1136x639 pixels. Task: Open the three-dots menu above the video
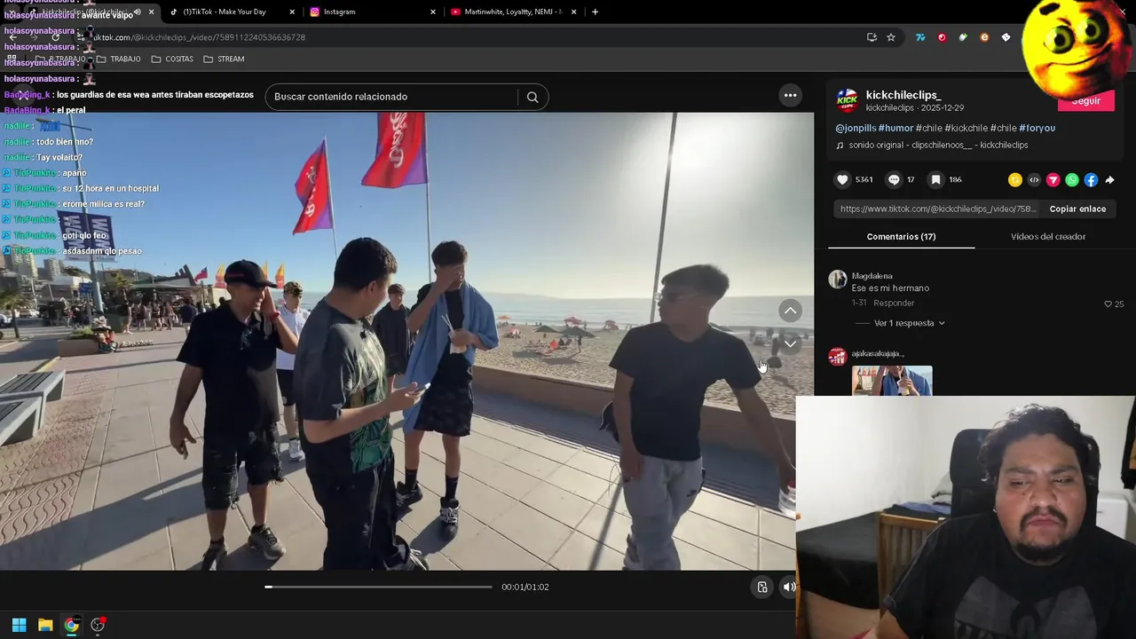pyautogui.click(x=790, y=96)
